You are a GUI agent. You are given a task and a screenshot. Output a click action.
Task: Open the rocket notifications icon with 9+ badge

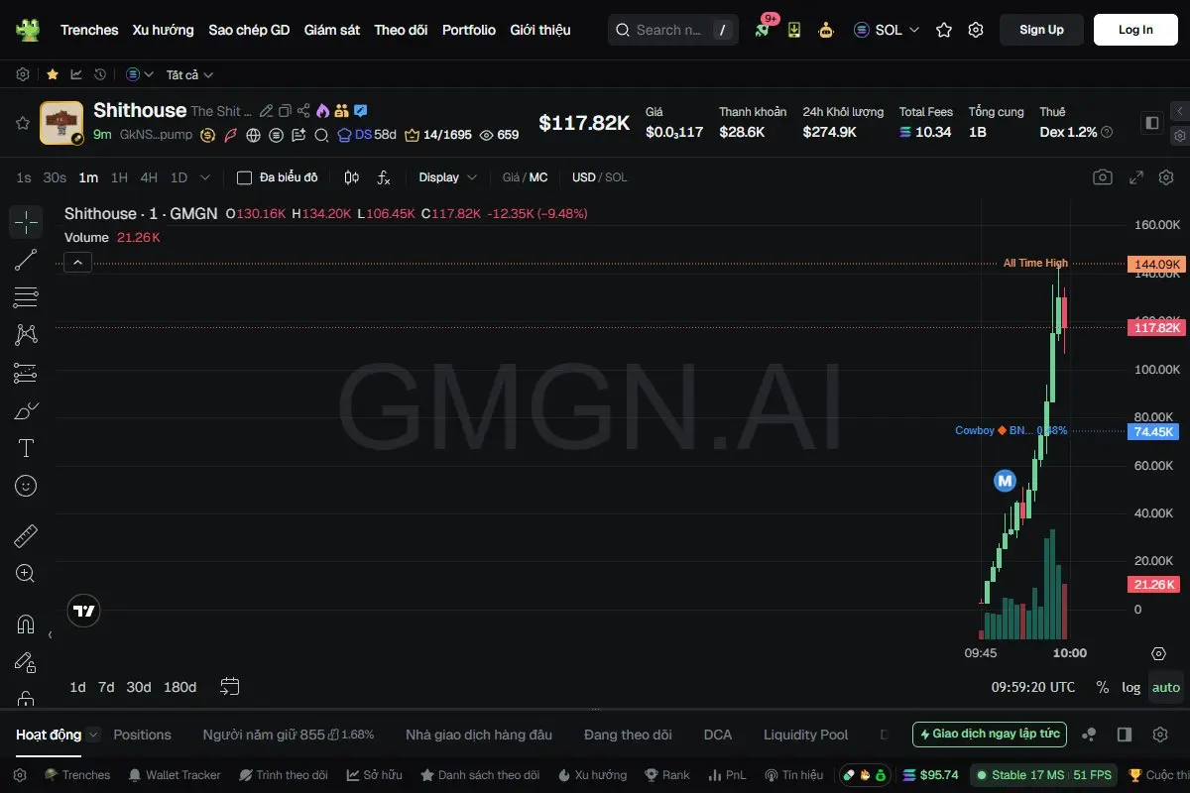[x=763, y=29]
